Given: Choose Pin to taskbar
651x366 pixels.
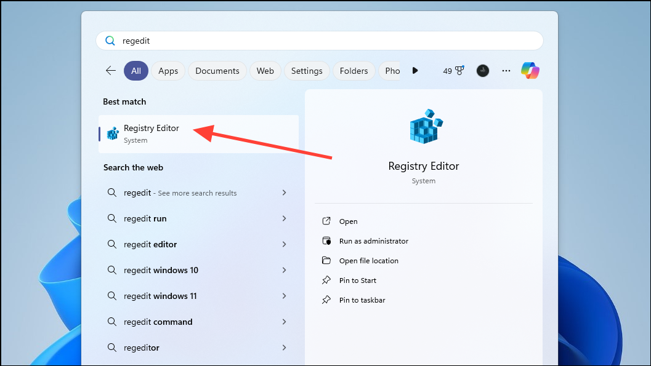Looking at the screenshot, I should [362, 300].
